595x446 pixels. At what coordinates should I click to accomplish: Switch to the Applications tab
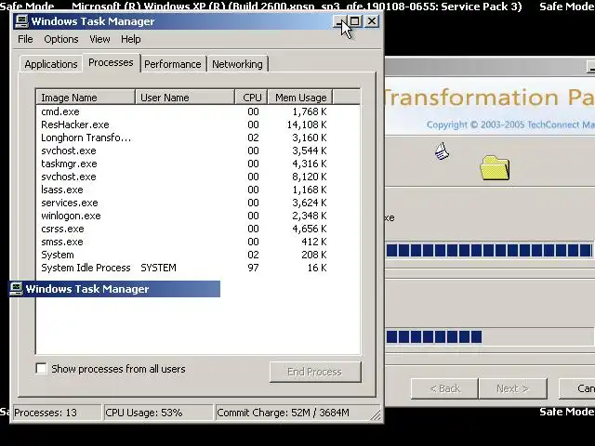coord(51,64)
